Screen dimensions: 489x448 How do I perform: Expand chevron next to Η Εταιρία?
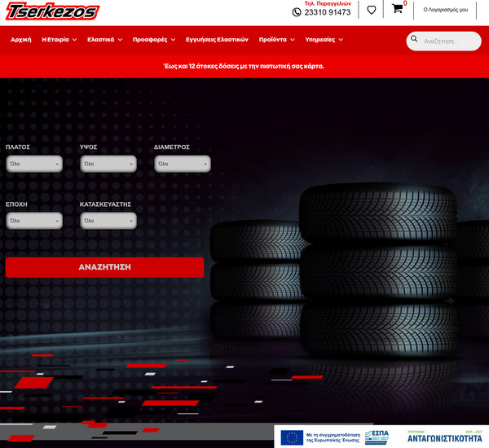[74, 40]
